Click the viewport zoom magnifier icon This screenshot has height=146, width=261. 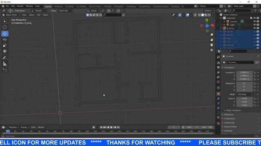pos(212,35)
